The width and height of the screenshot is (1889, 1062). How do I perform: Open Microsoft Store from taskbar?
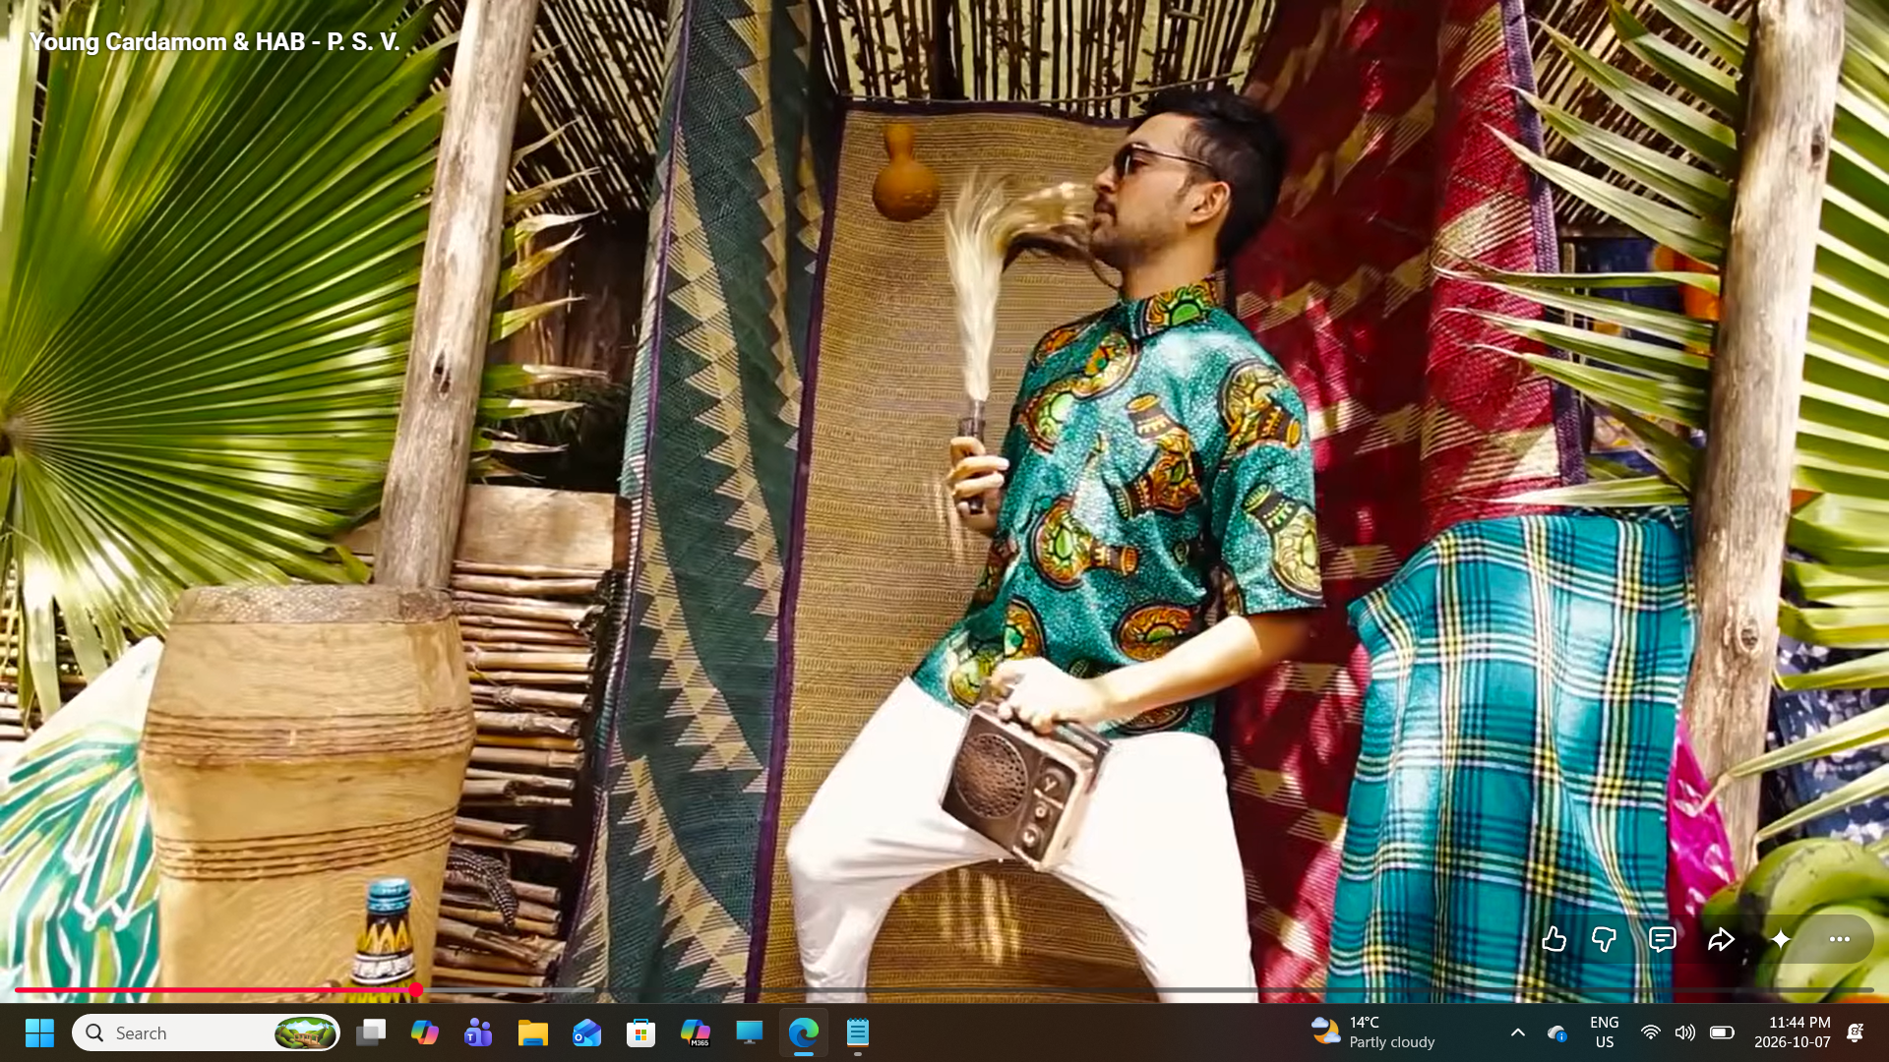[x=640, y=1032]
